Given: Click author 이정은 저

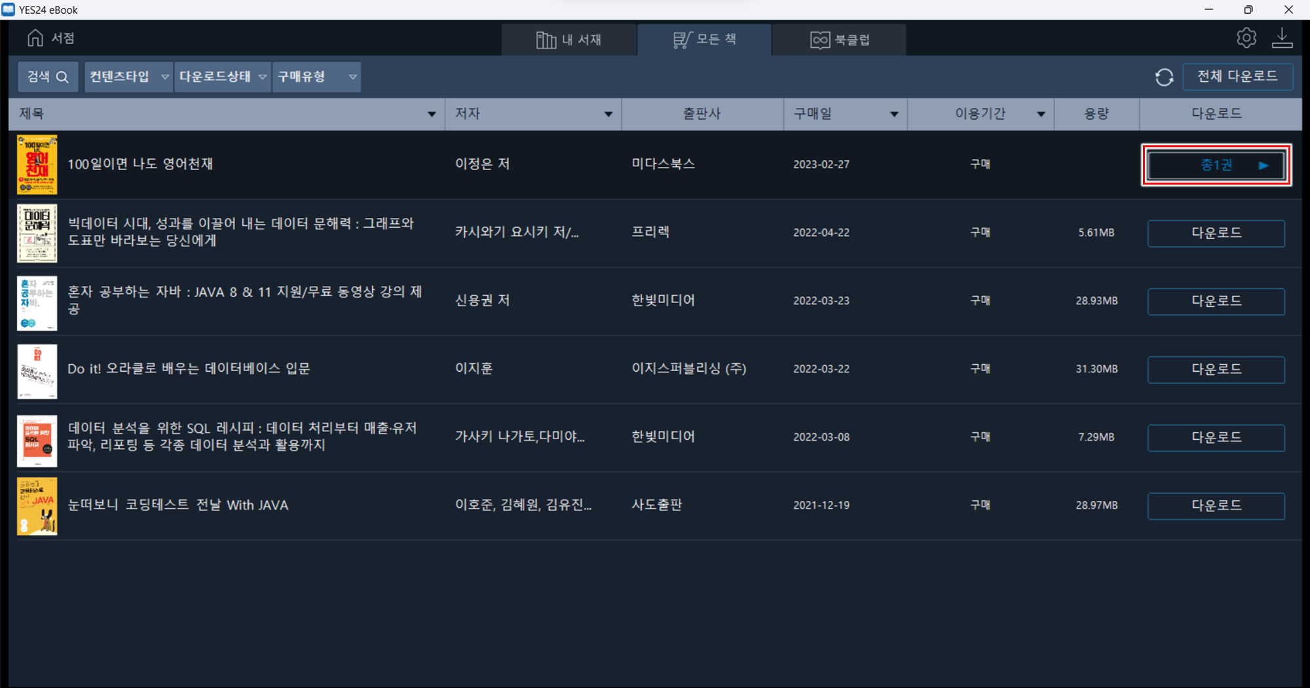Looking at the screenshot, I should [482, 164].
